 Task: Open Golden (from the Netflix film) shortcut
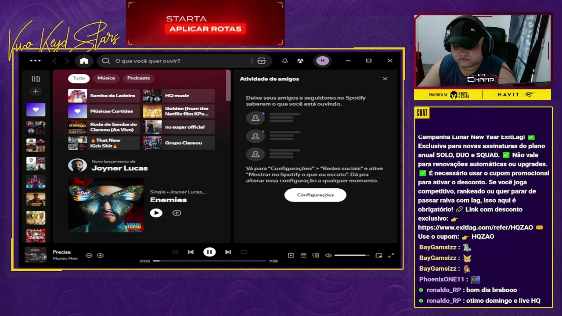coord(179,111)
